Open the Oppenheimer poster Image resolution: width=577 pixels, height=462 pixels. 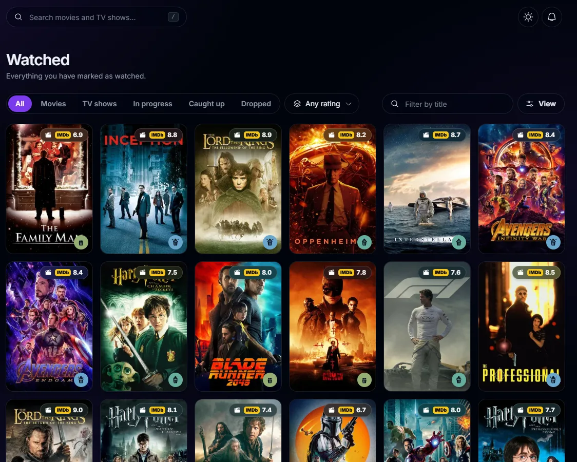[x=333, y=189]
